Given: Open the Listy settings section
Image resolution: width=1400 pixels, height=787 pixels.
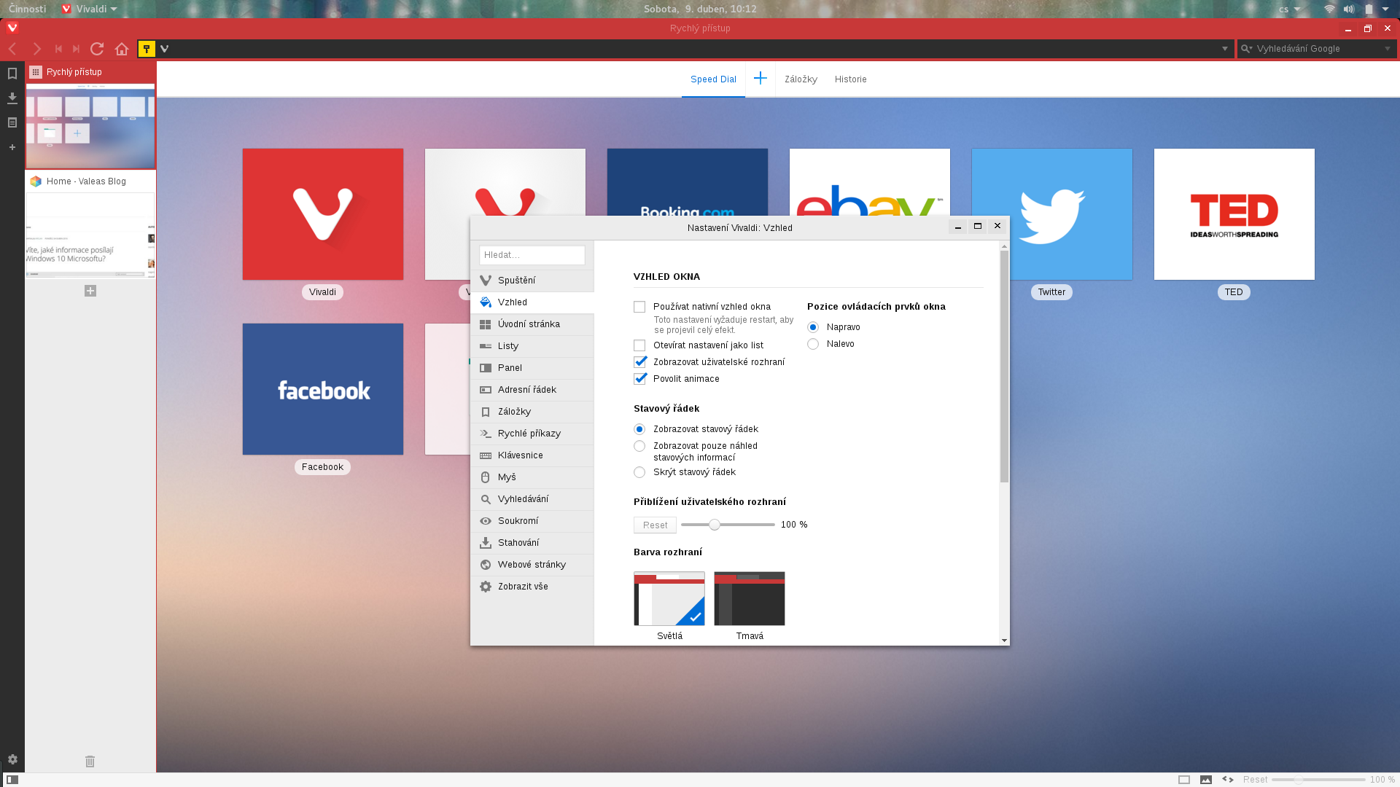Looking at the screenshot, I should pyautogui.click(x=532, y=346).
